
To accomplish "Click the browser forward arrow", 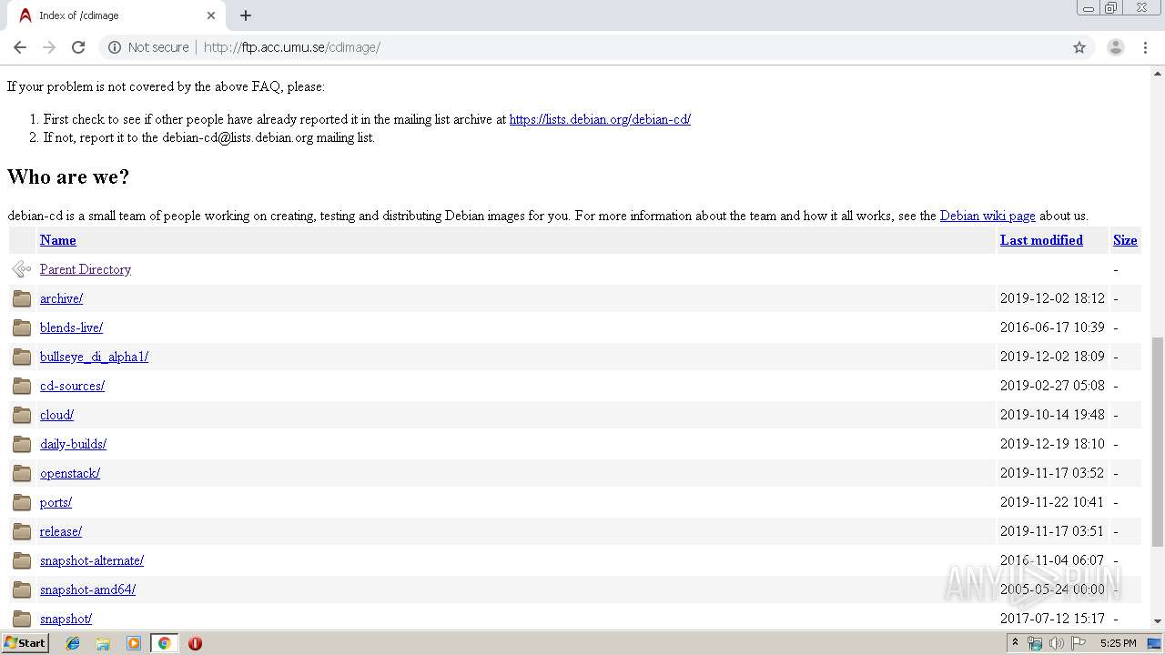I will click(49, 47).
